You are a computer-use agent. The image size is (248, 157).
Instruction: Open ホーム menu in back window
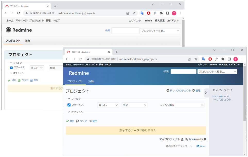10,21
